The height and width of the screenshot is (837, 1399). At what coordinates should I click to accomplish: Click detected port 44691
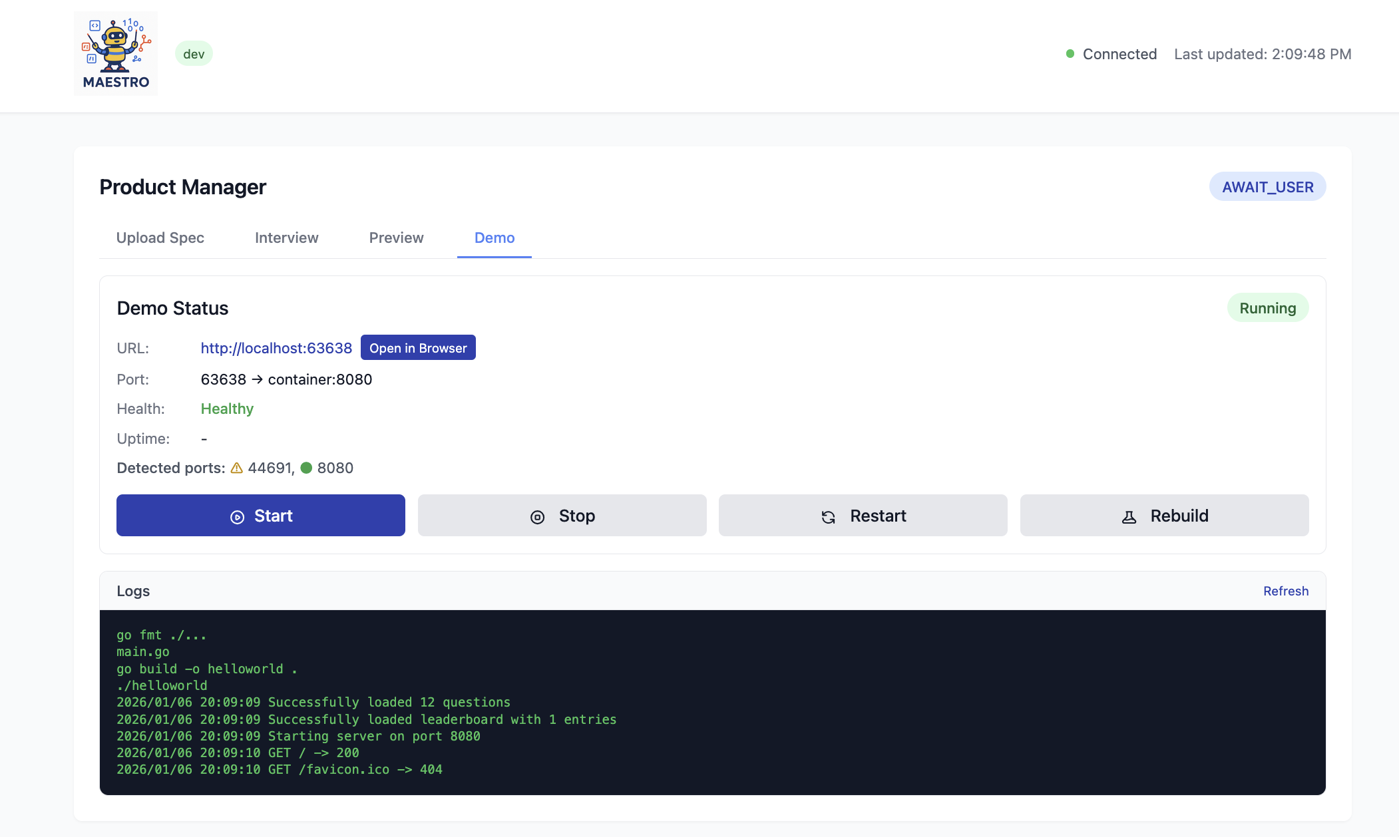tap(270, 468)
